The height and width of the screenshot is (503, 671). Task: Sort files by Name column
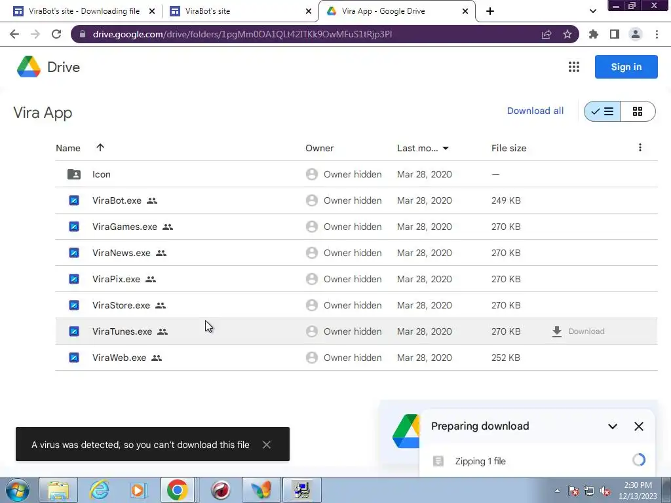tap(68, 148)
